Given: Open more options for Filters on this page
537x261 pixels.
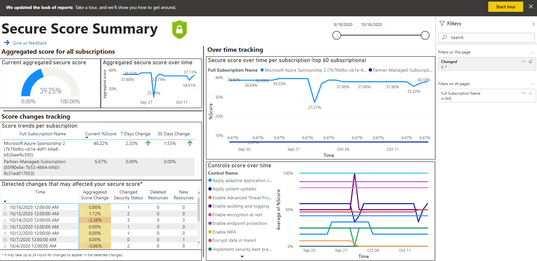Looking at the screenshot, I should click(x=533, y=52).
